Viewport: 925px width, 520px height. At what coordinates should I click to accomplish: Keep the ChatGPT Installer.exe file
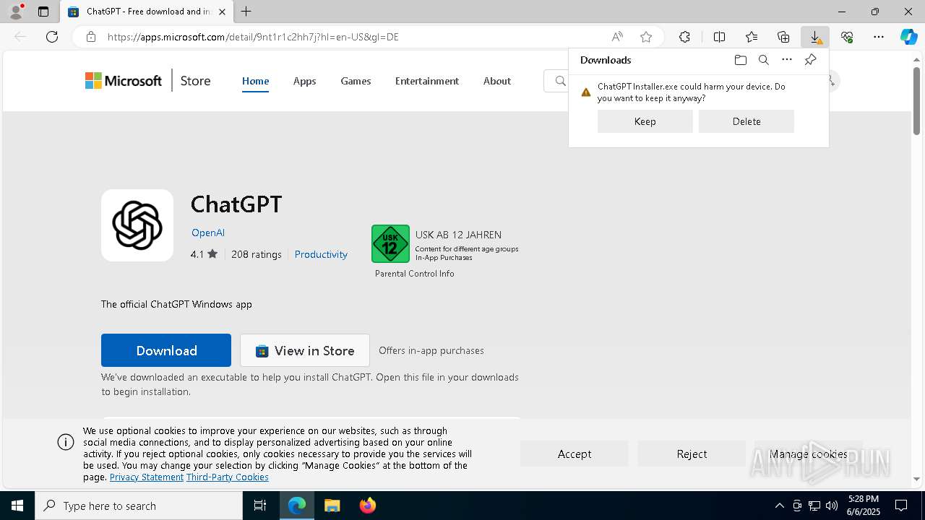(645, 121)
